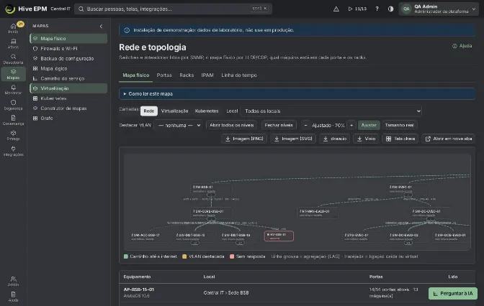Viewport: 484px width, 306px height.
Task: Collapse the MAPAS side panel chevron
Action: 101,26
